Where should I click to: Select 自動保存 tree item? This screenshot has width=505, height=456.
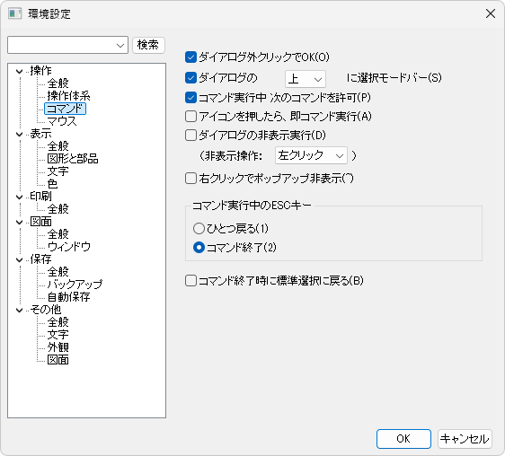pyautogui.click(x=68, y=297)
